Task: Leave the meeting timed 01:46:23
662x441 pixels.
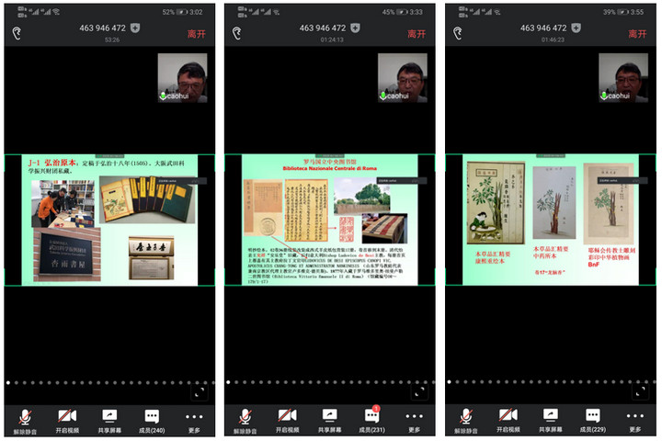Action: tap(636, 33)
